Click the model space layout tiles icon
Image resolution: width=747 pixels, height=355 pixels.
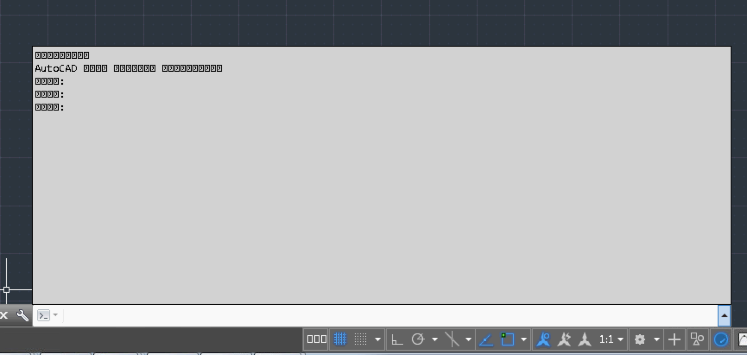[x=317, y=339]
